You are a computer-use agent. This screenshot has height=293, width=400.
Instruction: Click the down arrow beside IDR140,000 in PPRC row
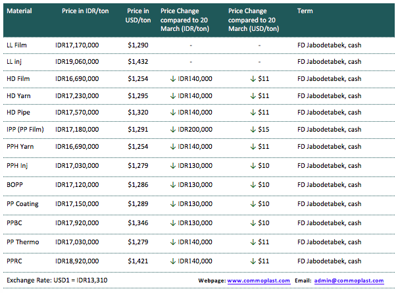click(173, 260)
